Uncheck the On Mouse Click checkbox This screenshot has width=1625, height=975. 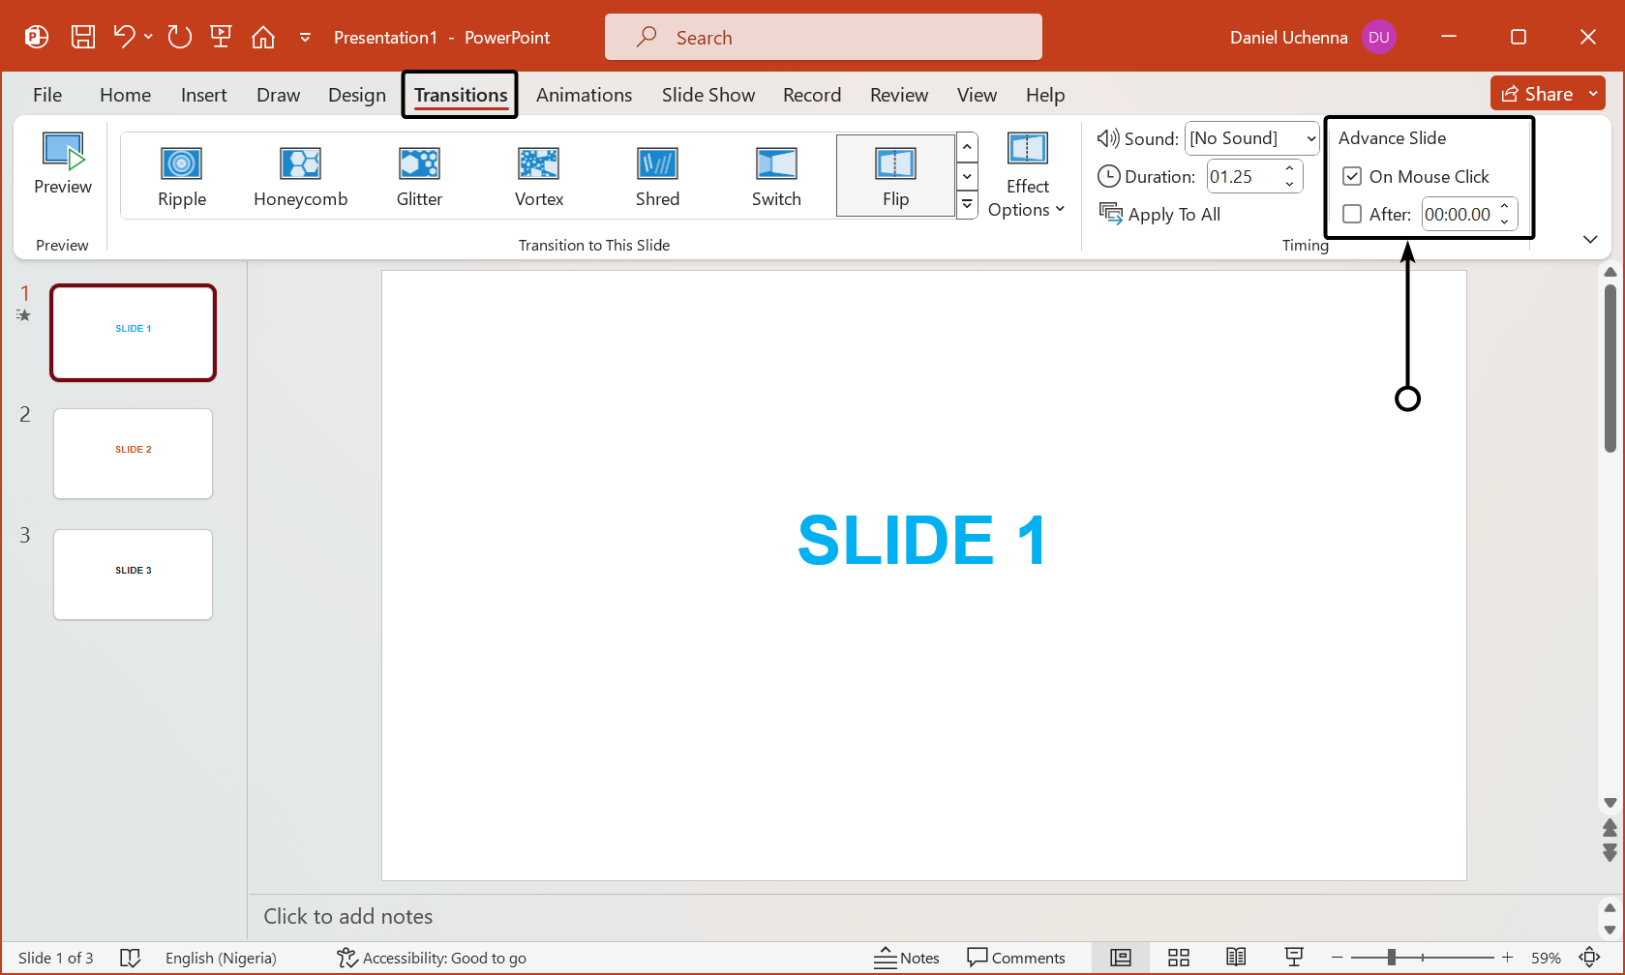click(x=1352, y=177)
